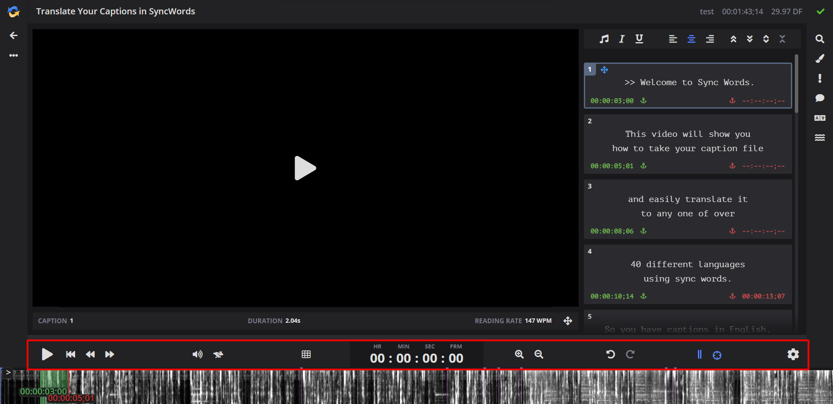Open the paintbrush style tool
This screenshot has height=404, width=833.
coord(820,58)
